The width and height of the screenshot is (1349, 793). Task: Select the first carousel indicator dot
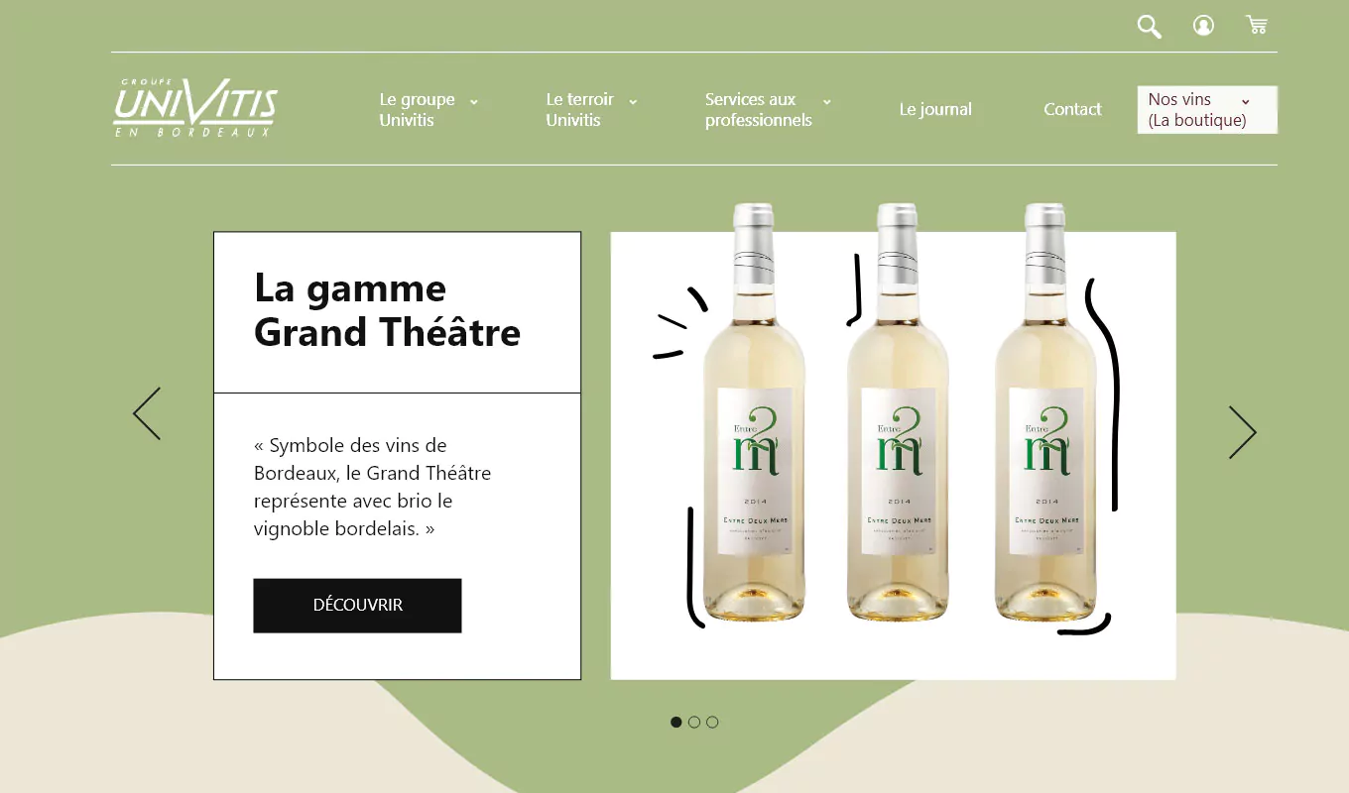point(675,722)
